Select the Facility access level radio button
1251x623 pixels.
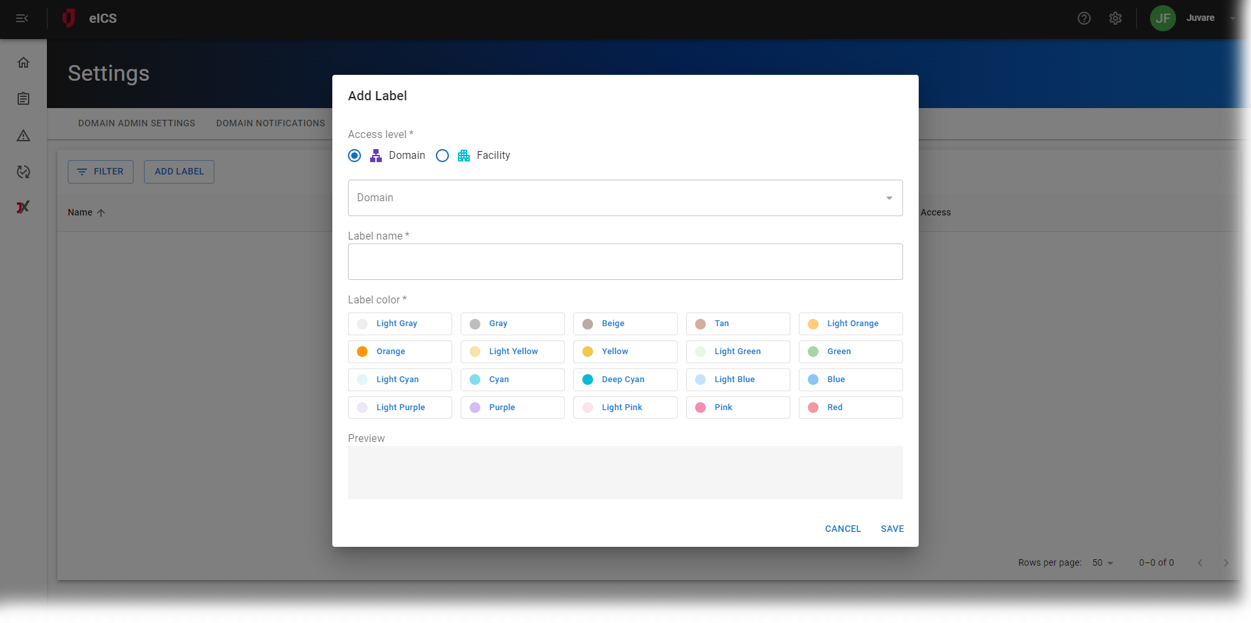(x=442, y=156)
